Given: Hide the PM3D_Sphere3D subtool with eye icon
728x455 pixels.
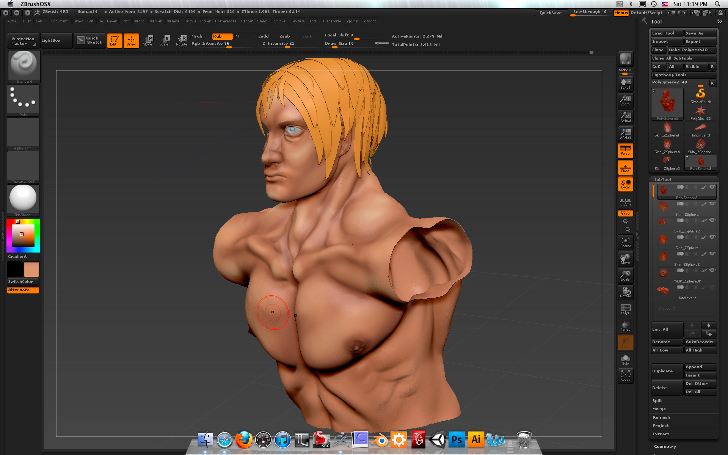Looking at the screenshot, I should click(712, 270).
